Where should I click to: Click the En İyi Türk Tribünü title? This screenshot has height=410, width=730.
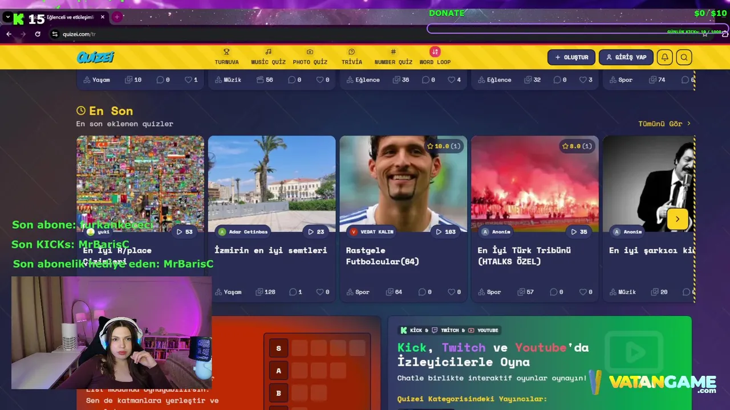[x=524, y=256]
